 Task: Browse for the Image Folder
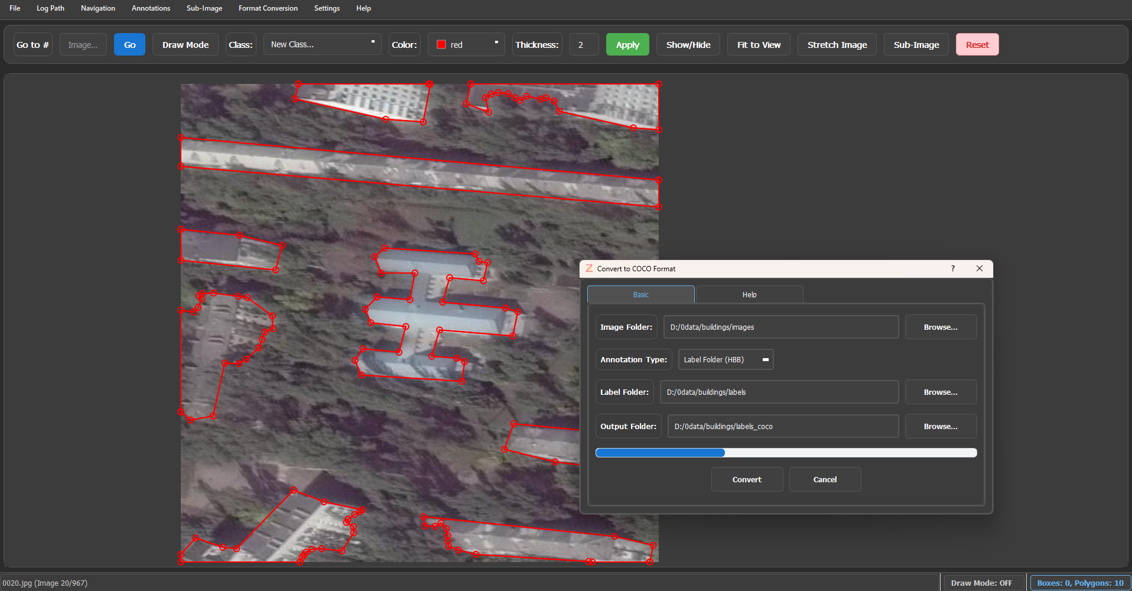tap(940, 327)
